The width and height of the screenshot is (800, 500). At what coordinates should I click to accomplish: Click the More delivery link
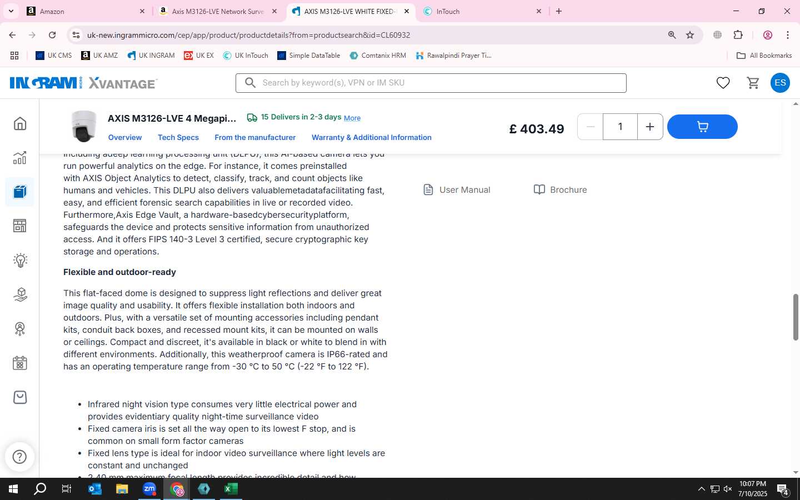tap(352, 118)
